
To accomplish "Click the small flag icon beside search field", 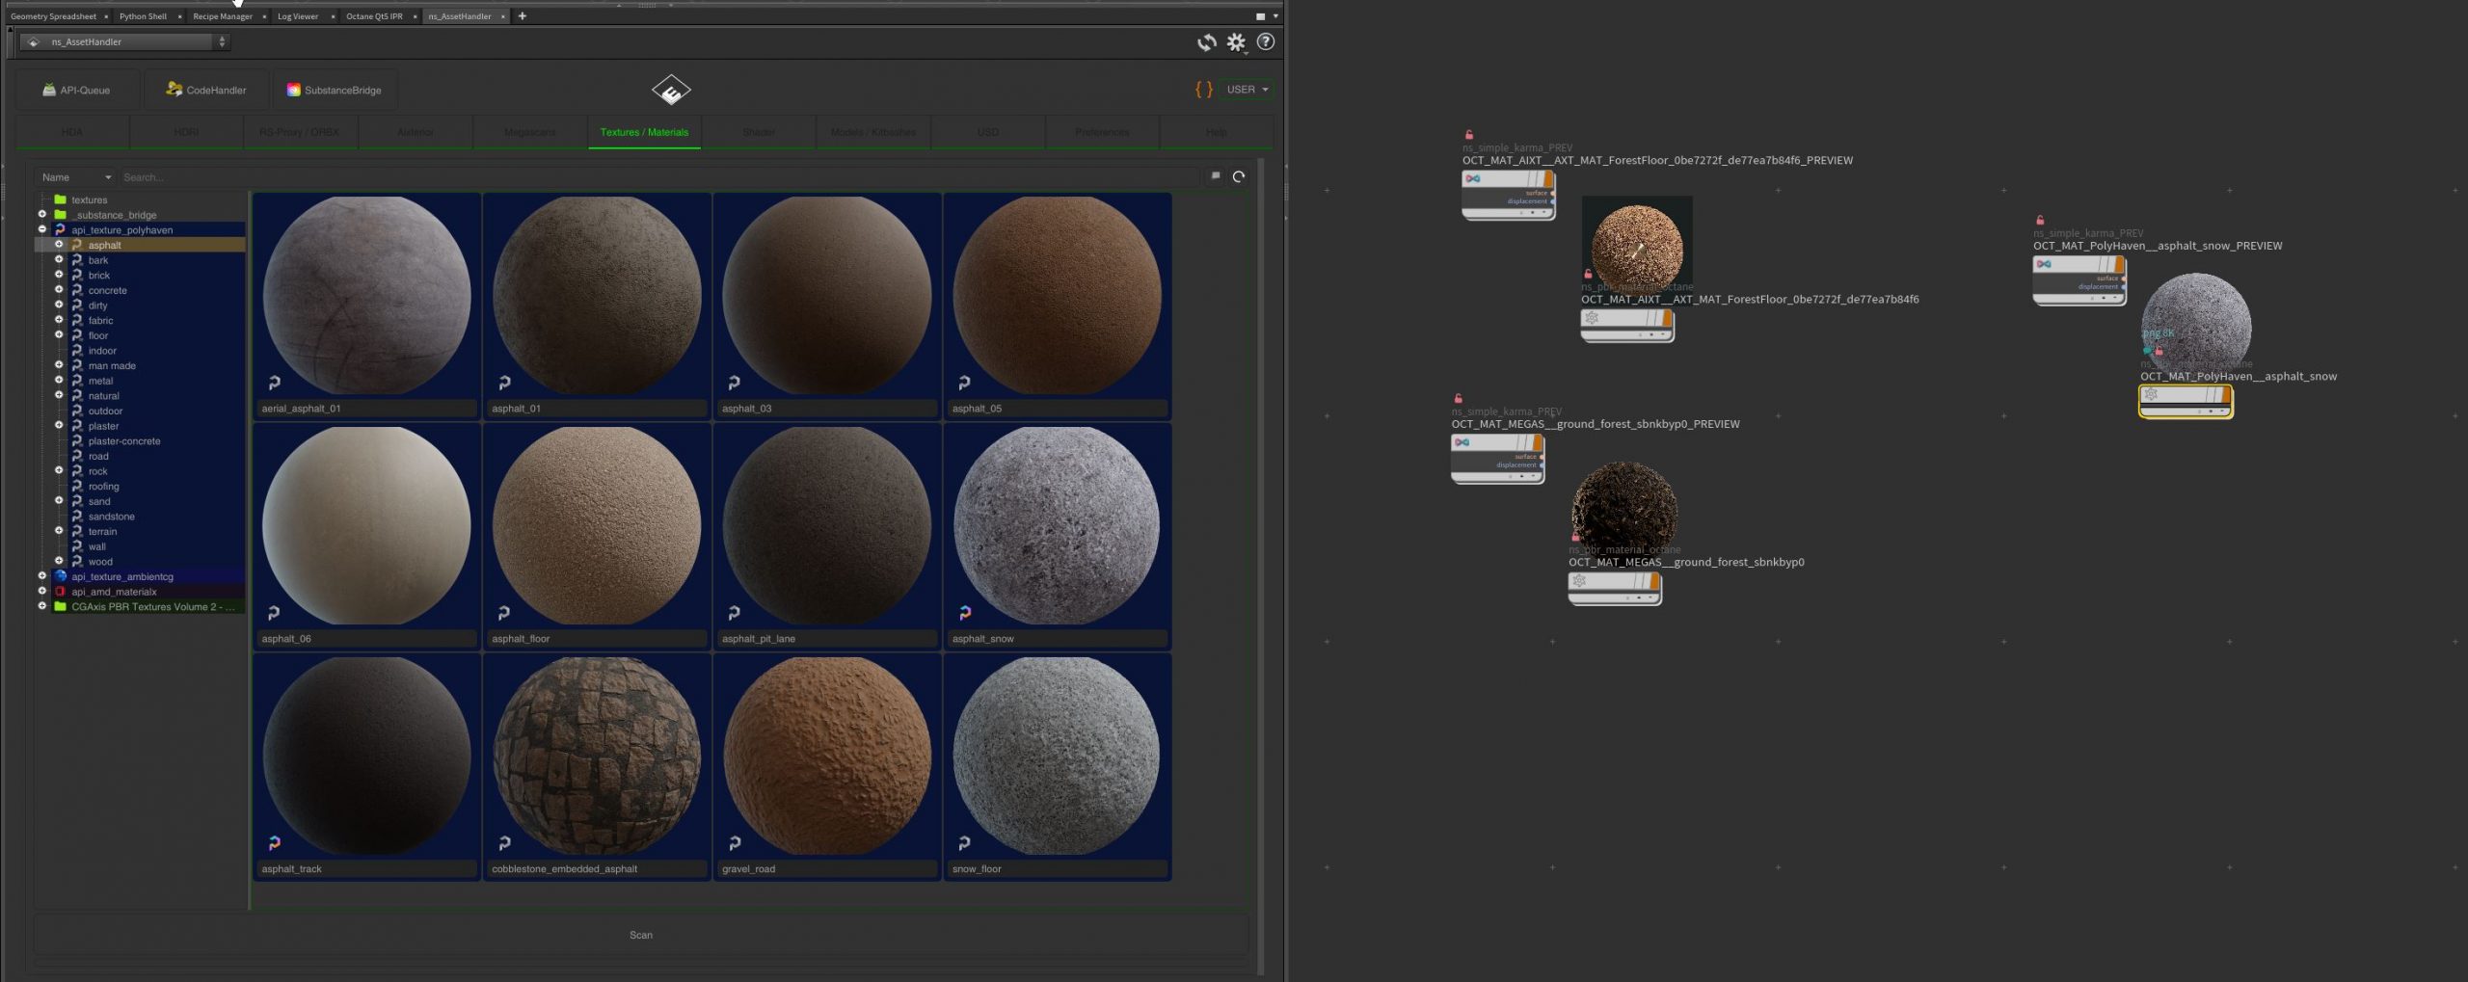I will click(1216, 176).
